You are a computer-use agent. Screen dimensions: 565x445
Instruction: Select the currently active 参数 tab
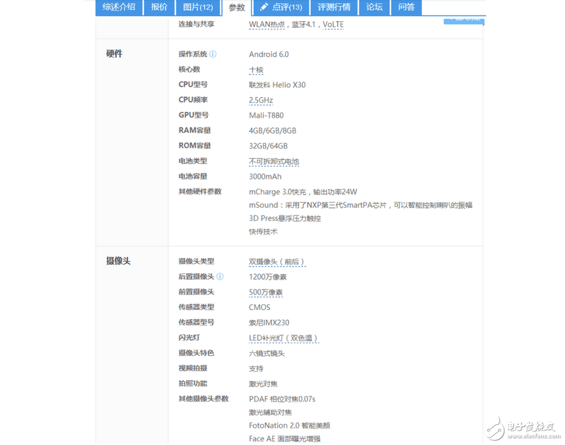237,8
